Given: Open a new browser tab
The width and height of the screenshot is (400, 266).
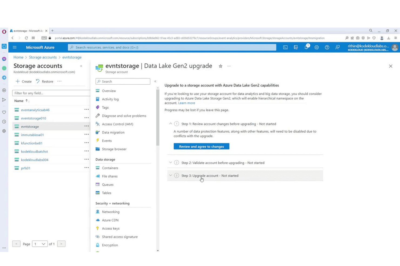Looking at the screenshot, I should 52,31.
